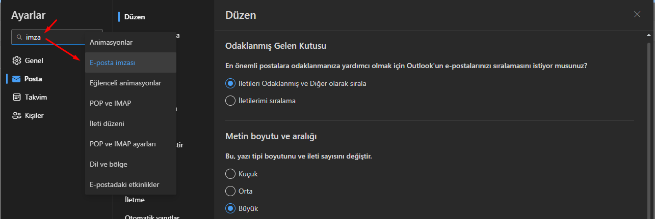The width and height of the screenshot is (655, 219).
Task: Click the Kişiler people icon
Action: tap(17, 115)
